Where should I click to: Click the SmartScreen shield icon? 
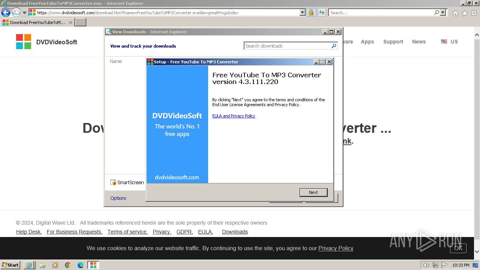tap(113, 183)
